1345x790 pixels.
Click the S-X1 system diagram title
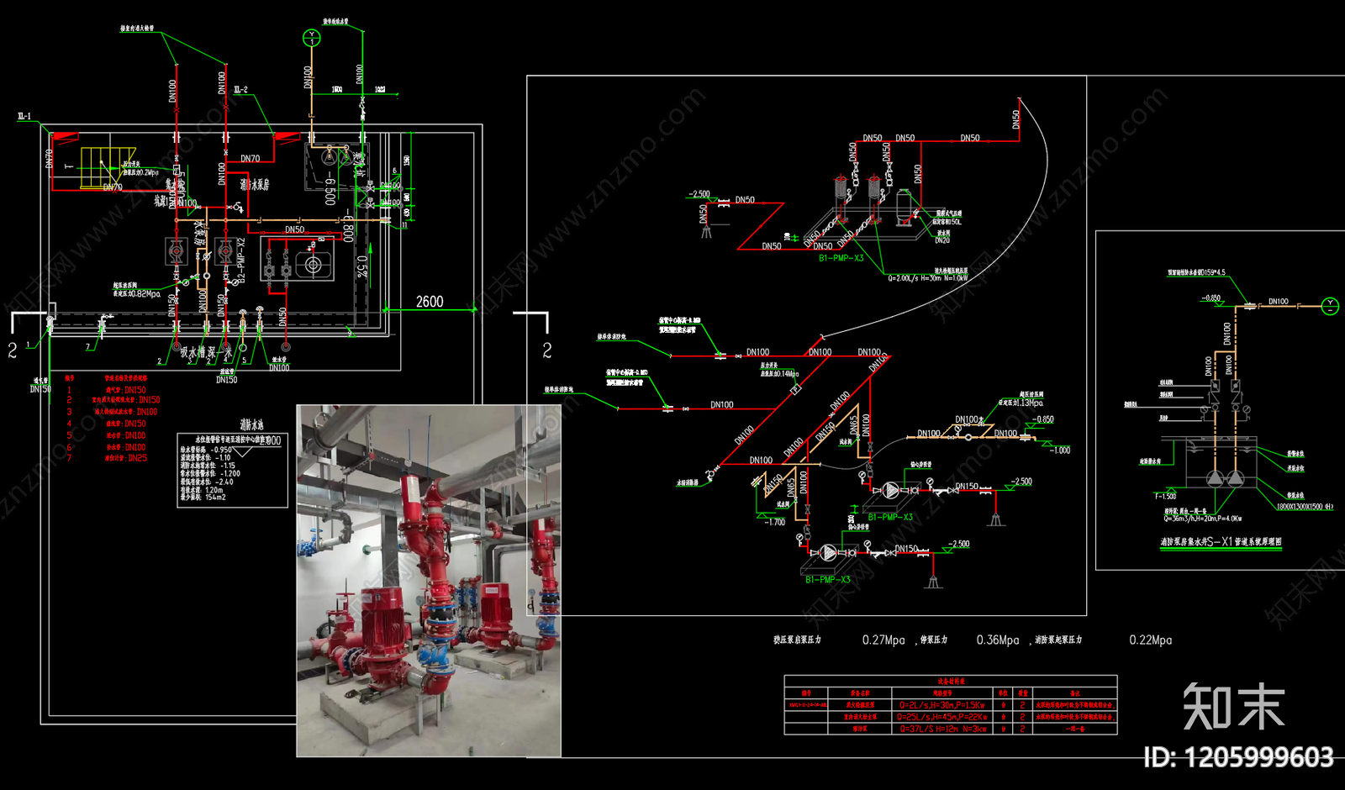click(1221, 542)
